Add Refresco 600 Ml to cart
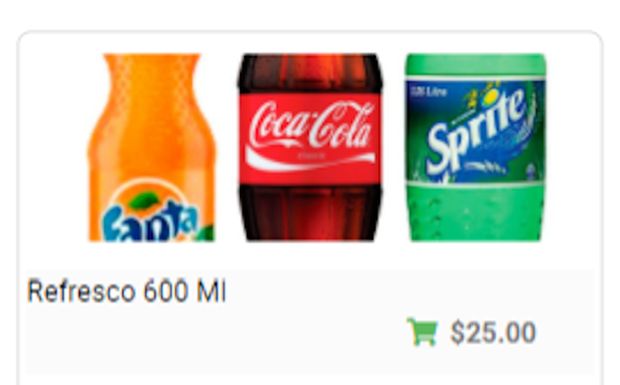This screenshot has width=620, height=385. click(422, 332)
